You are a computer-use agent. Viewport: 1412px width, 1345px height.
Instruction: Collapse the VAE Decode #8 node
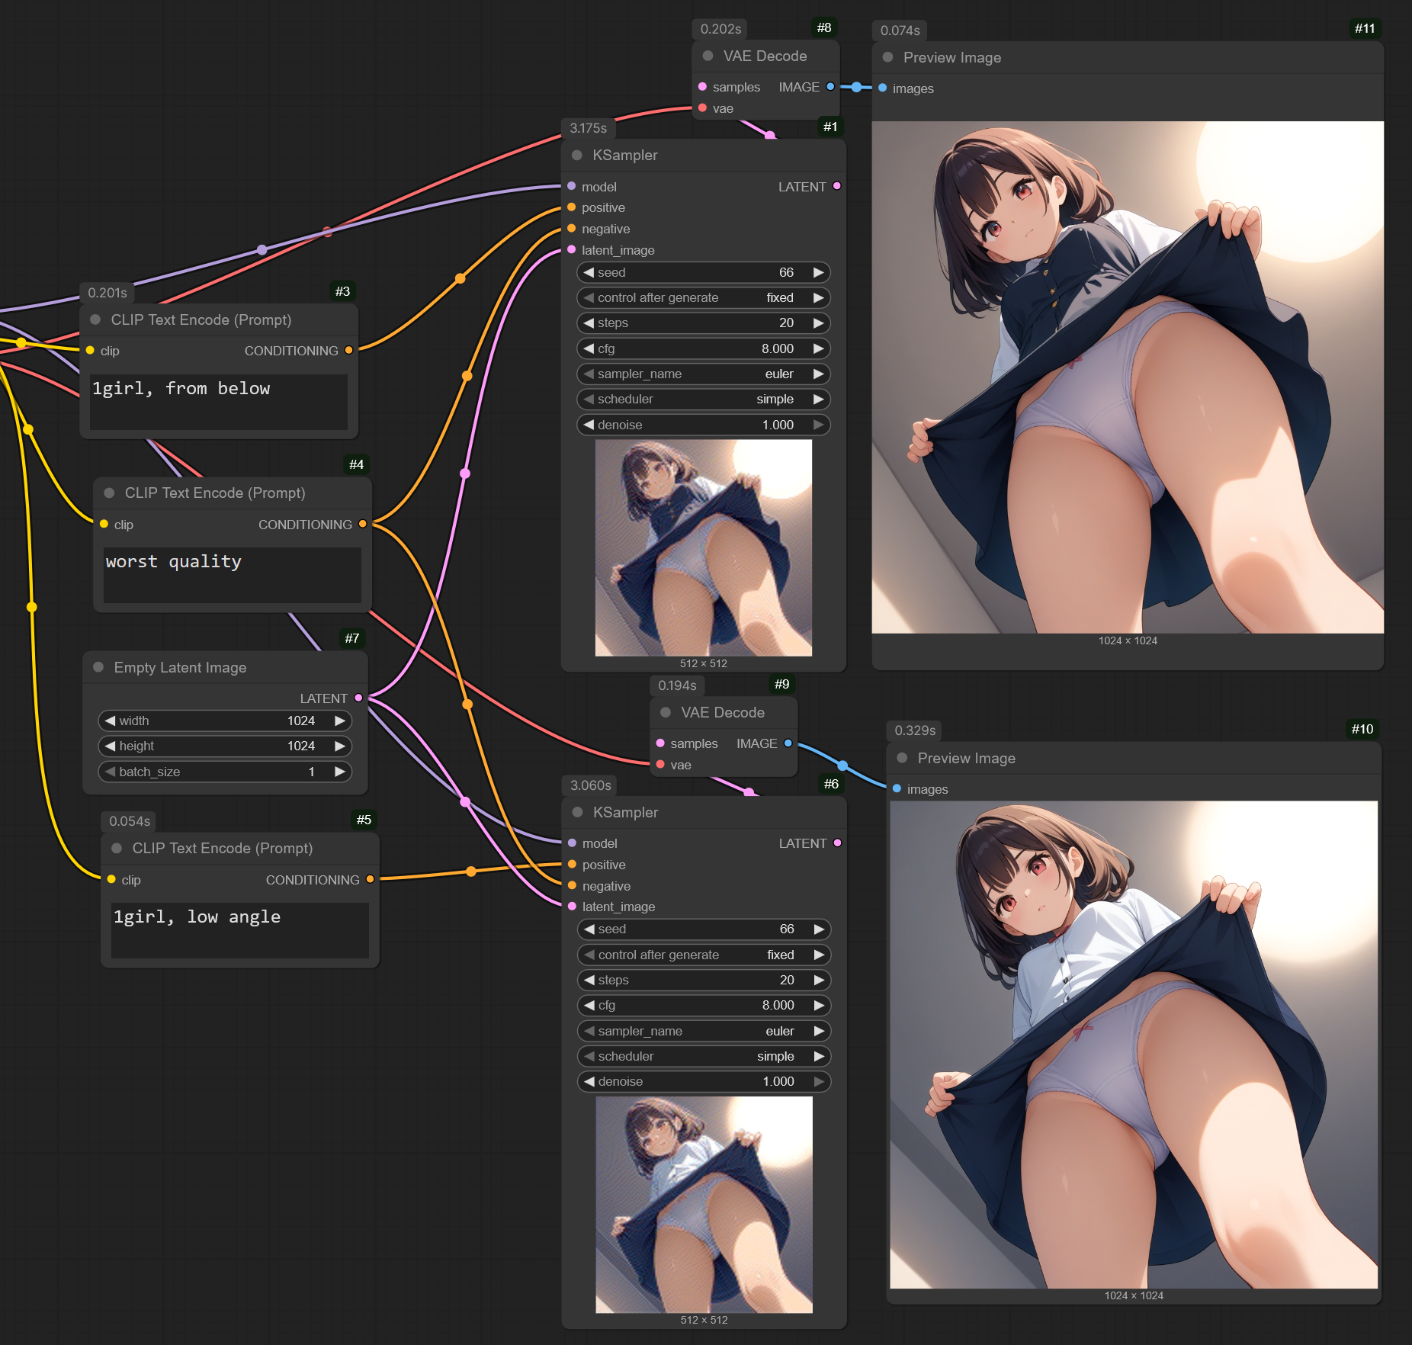tap(708, 56)
